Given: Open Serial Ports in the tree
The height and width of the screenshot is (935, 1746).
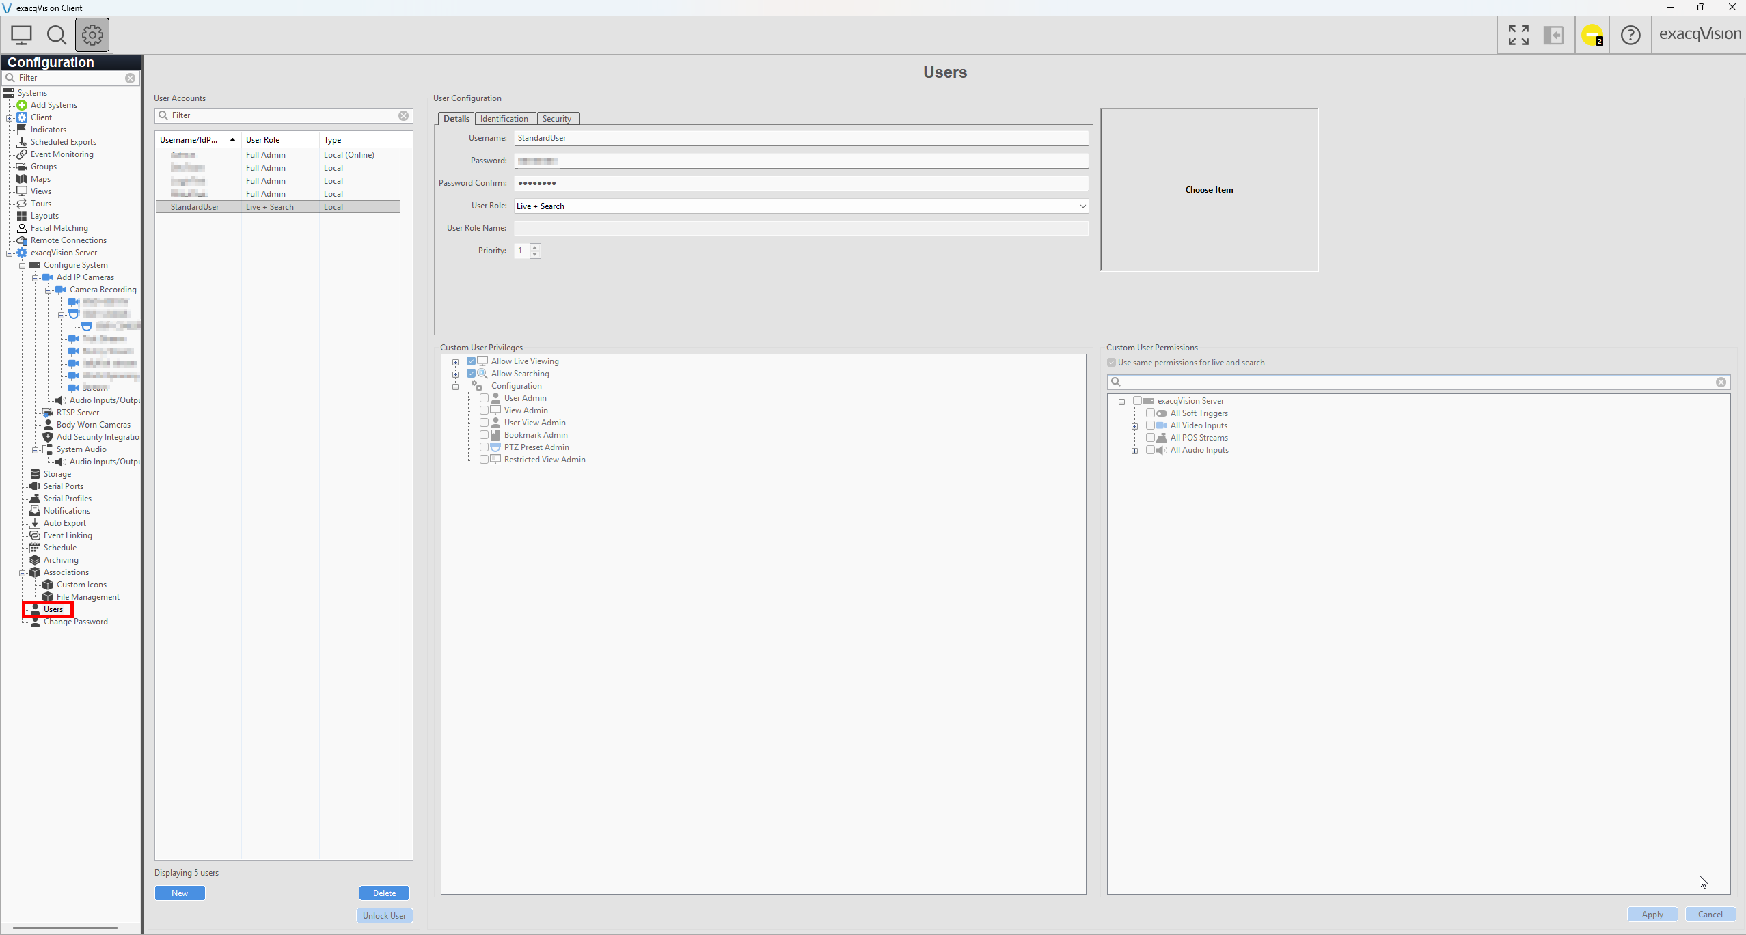Looking at the screenshot, I should click(63, 486).
